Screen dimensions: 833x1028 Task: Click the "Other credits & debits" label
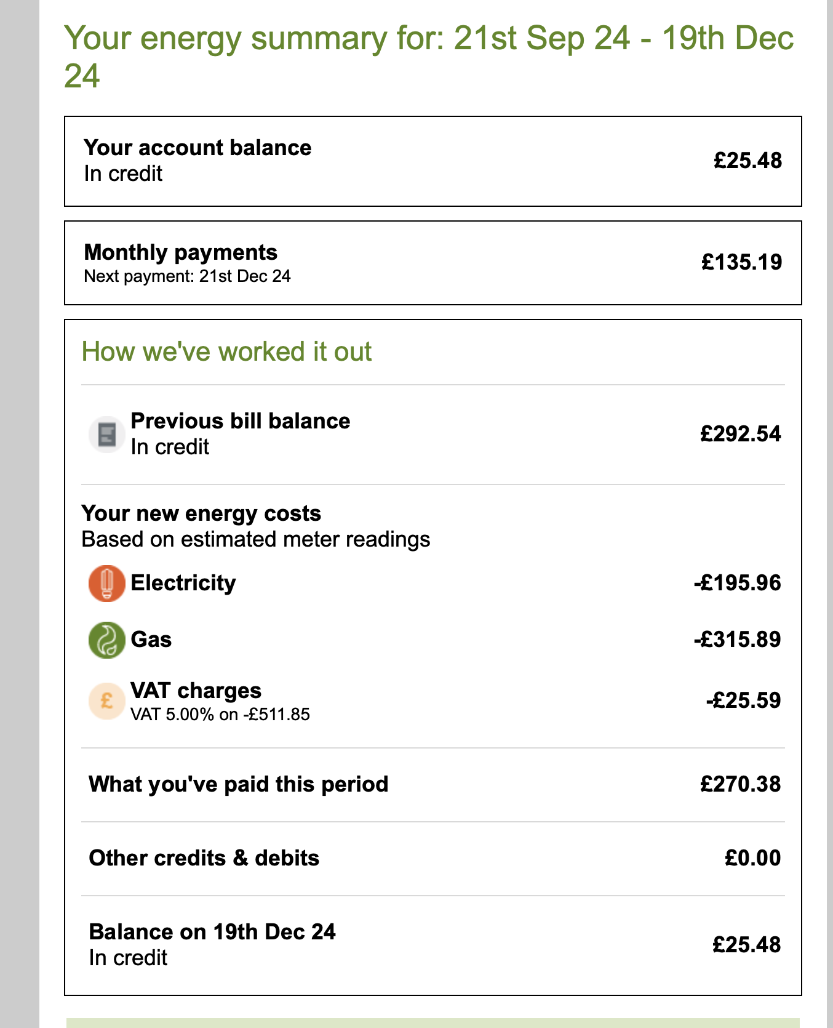(x=204, y=858)
